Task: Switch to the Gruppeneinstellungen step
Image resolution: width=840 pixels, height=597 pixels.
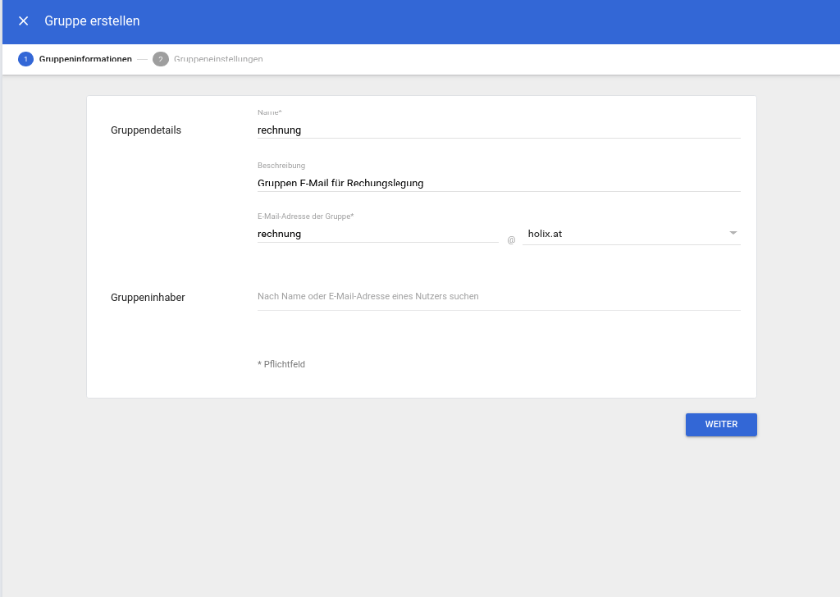Action: click(219, 59)
